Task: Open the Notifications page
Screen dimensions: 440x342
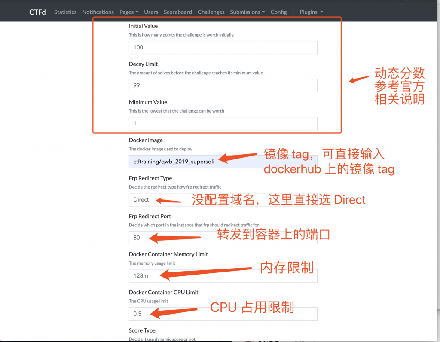Action: pos(98,12)
